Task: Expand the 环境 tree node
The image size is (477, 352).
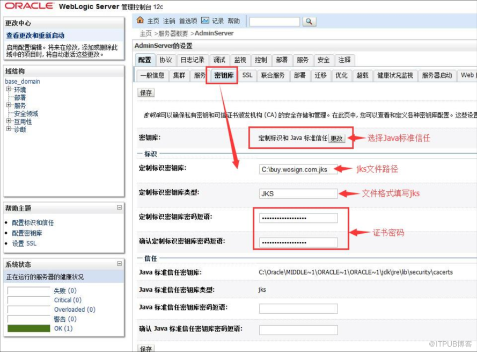Action: pos(9,89)
